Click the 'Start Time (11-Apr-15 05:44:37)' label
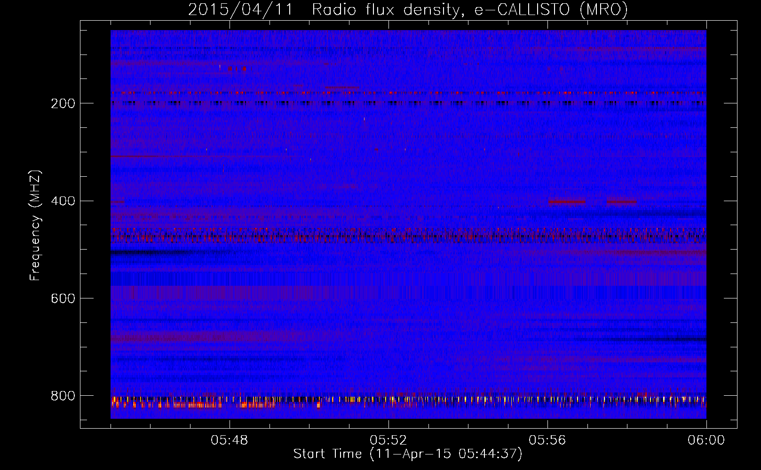This screenshot has width=761, height=470. point(408,454)
